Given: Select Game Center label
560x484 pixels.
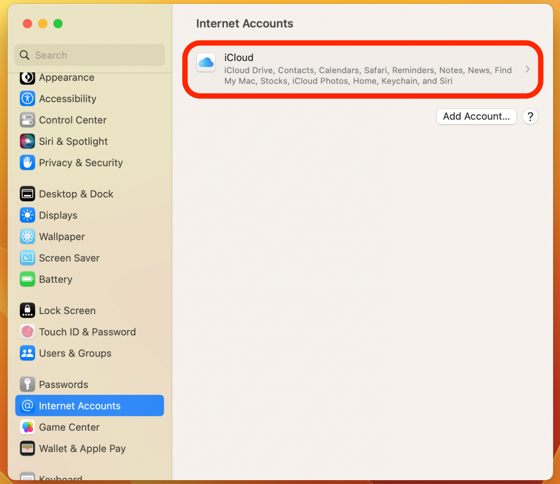Looking at the screenshot, I should (x=69, y=427).
